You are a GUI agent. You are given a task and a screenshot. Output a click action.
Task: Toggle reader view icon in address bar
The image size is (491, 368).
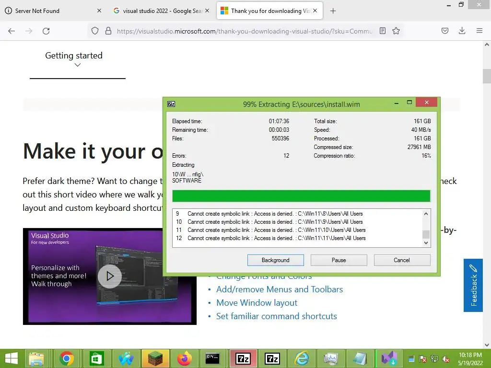click(x=382, y=31)
